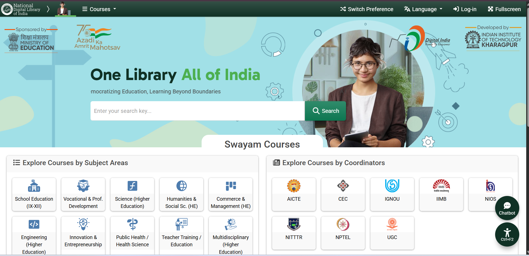529x256 pixels.
Task: Click the Innovation & Entrepreneurship label
Action: [x=83, y=241]
